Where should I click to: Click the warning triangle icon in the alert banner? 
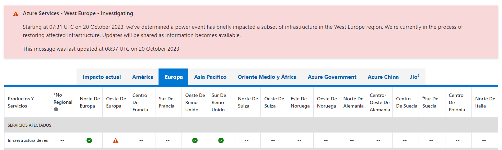(16, 14)
